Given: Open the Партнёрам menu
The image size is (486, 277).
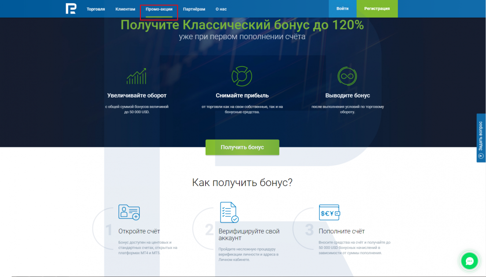Looking at the screenshot, I should point(194,9).
